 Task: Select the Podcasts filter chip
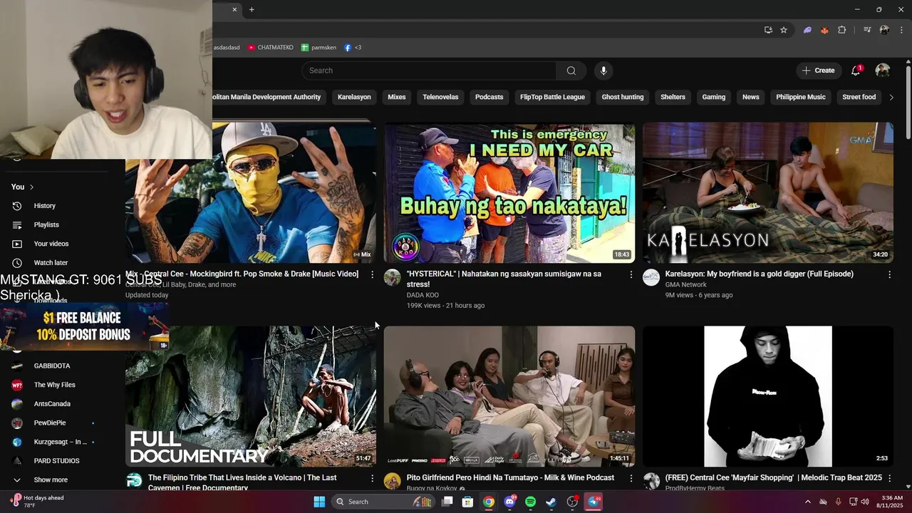489,97
